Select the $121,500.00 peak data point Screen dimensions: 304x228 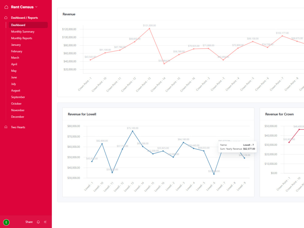coord(149,29)
